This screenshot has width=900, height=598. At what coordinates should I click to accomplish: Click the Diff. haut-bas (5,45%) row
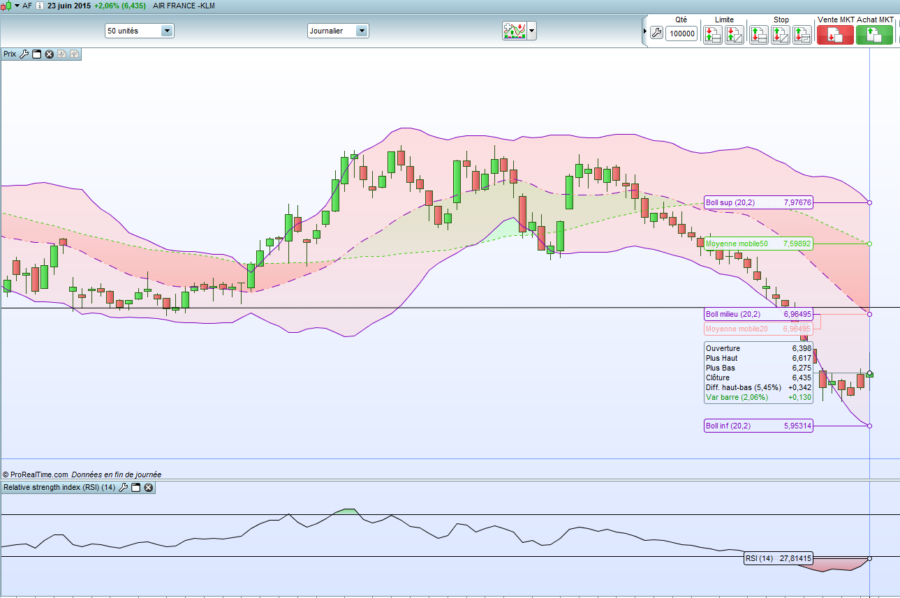click(x=758, y=387)
